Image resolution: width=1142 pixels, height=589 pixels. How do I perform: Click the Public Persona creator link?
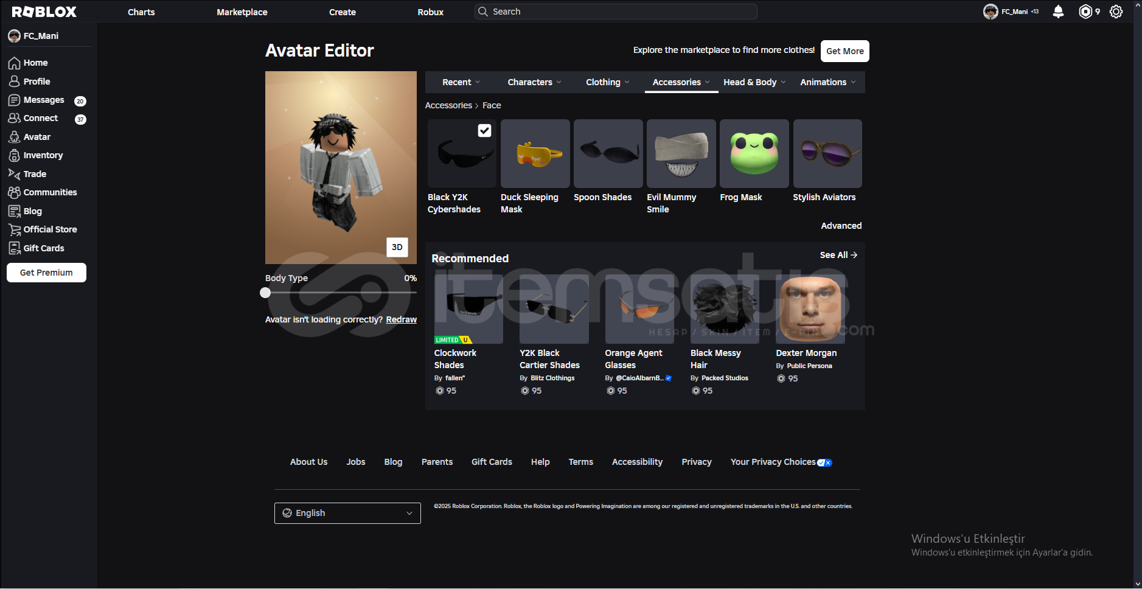pos(809,366)
